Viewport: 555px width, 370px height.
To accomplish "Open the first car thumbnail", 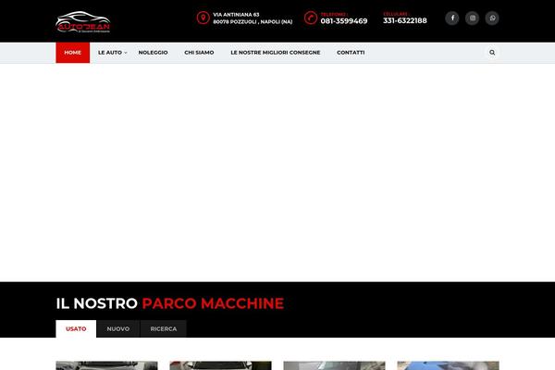I will point(106,365).
